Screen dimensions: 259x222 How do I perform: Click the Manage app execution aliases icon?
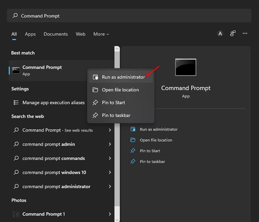16,102
